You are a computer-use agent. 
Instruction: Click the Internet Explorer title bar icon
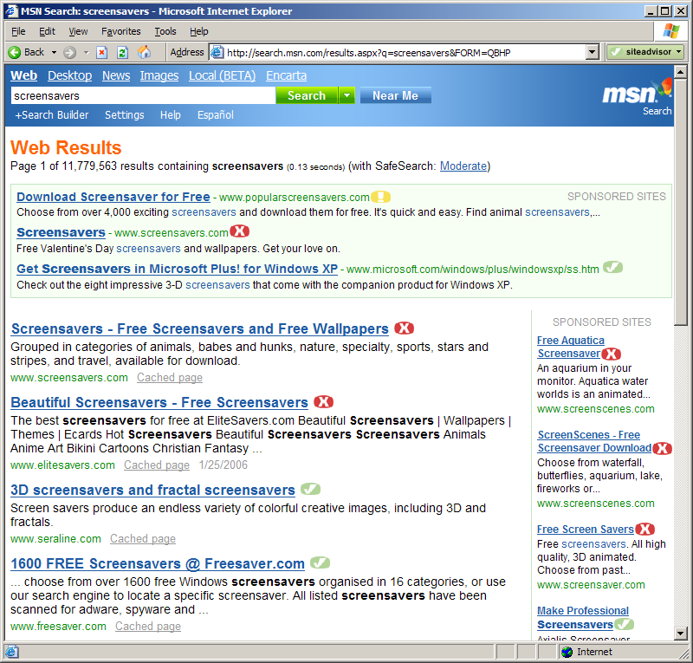[x=11, y=11]
